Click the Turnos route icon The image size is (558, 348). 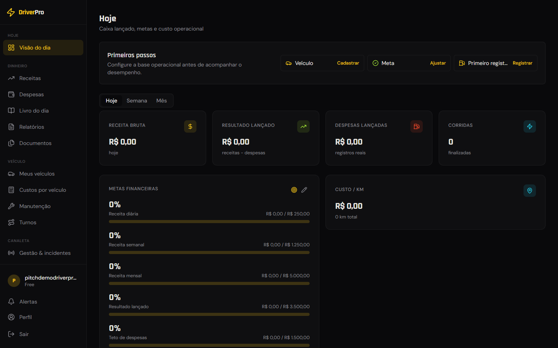pos(11,222)
